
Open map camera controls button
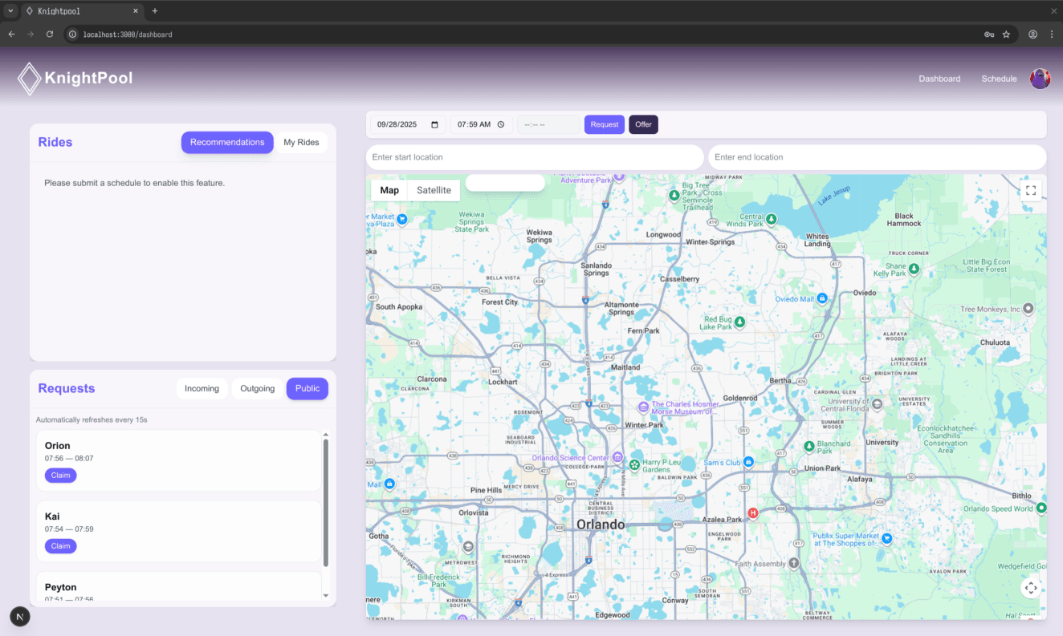1031,588
